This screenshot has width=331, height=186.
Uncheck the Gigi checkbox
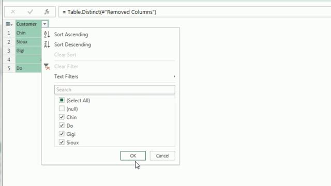(x=62, y=134)
